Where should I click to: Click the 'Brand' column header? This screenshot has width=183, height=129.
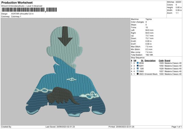pos(167,61)
